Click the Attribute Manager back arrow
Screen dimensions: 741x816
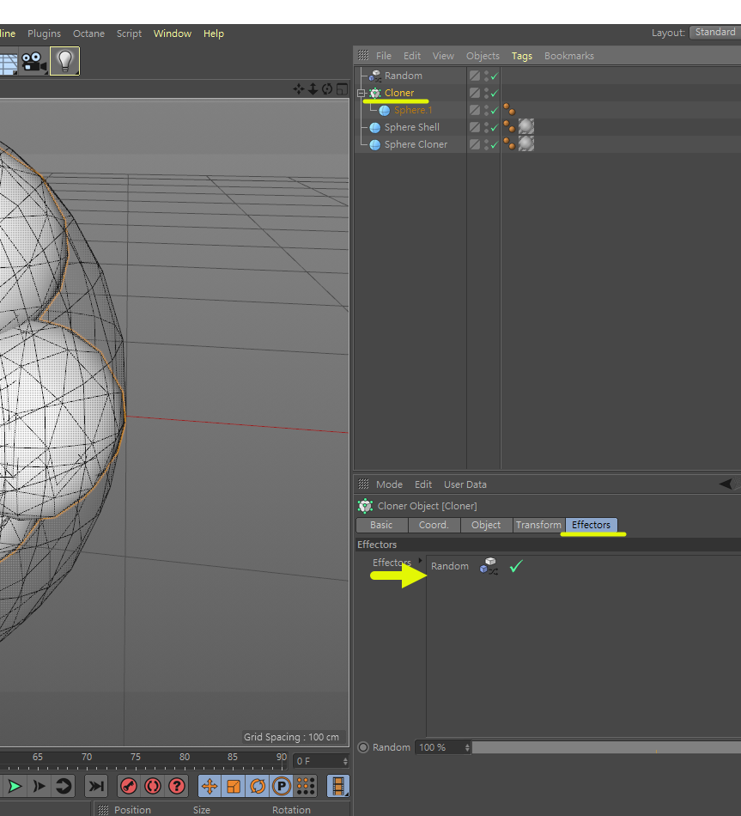coord(726,484)
